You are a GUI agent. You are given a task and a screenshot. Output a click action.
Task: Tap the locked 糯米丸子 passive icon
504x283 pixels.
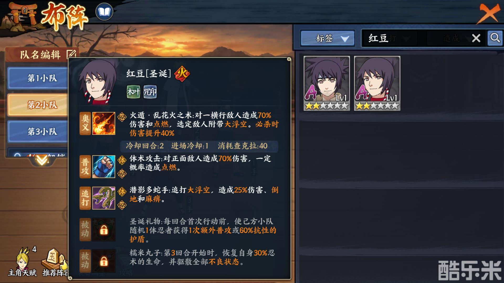tap(104, 261)
